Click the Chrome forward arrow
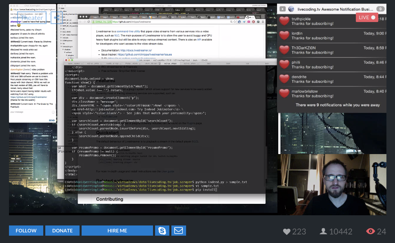This screenshot has height=243, width=395. point(84,22)
